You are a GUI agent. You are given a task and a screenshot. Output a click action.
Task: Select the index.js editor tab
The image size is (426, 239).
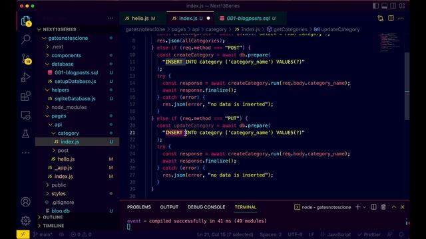(x=190, y=19)
